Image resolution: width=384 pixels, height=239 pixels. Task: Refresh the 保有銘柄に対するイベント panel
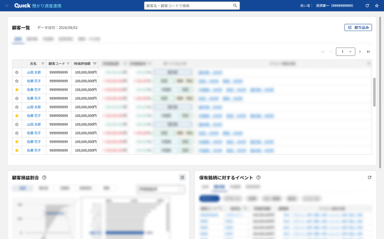[x=369, y=177]
